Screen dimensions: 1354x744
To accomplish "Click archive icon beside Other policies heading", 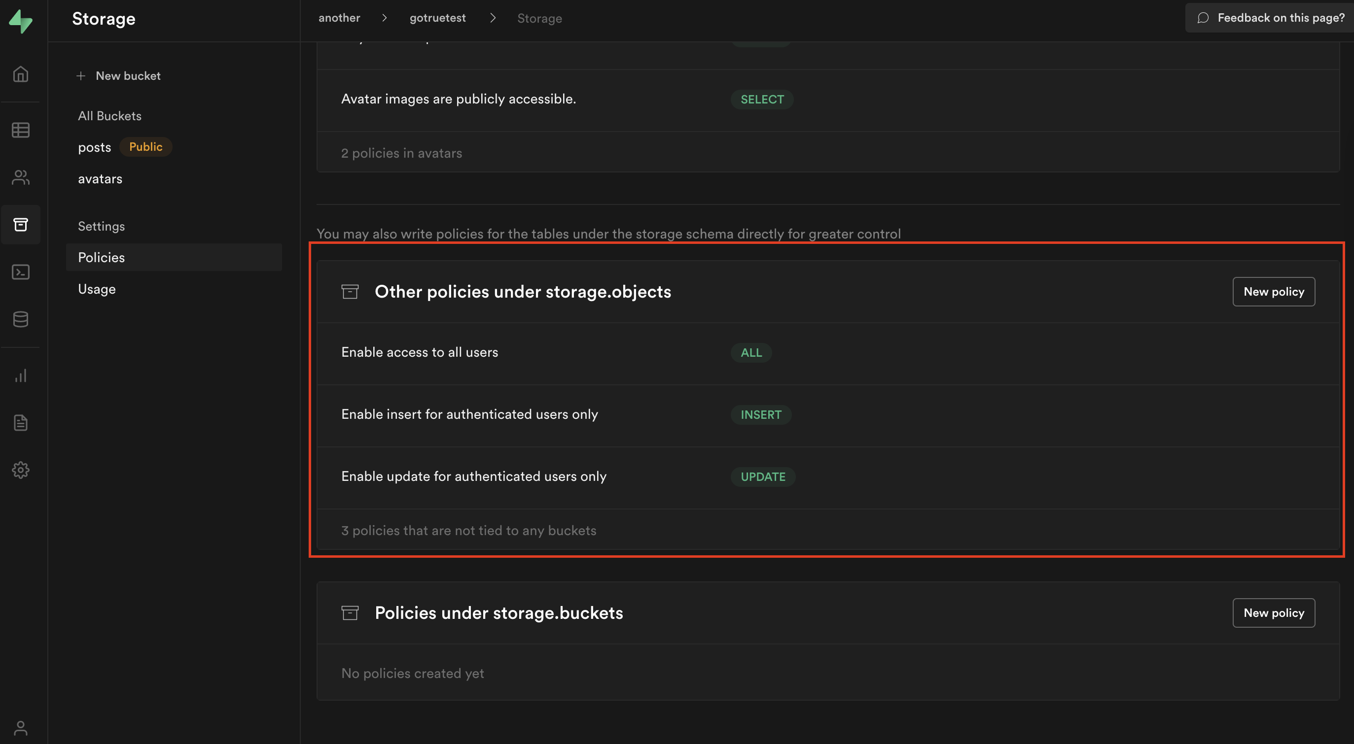I will coord(350,291).
